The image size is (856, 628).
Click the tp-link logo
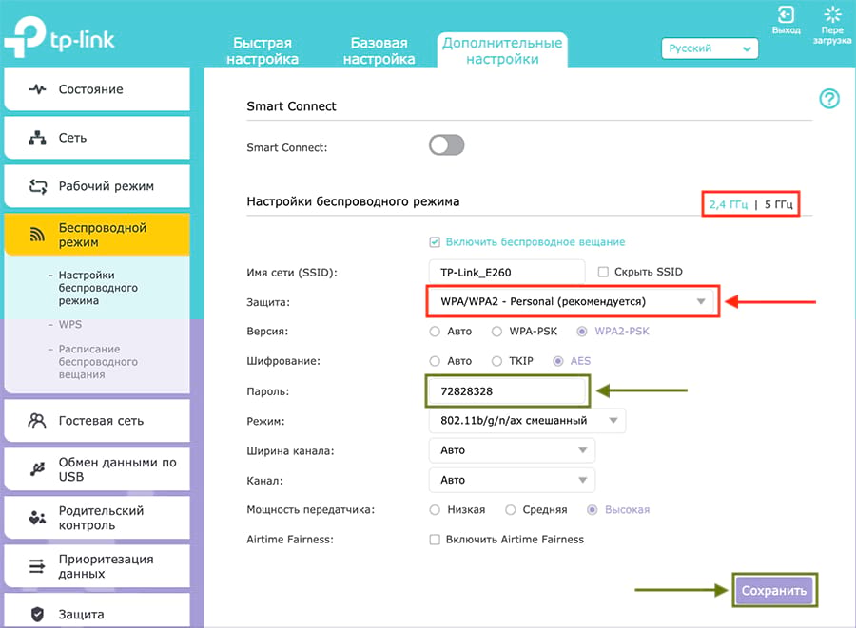coord(59,37)
